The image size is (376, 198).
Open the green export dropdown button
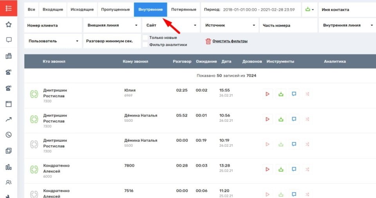pyautogui.click(x=309, y=9)
